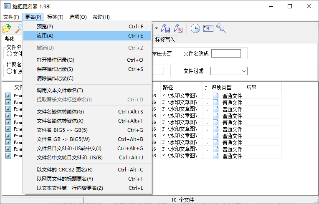Select 保存操作记录(S) menu entry
Viewport: 319px width, 204px height.
[87, 69]
